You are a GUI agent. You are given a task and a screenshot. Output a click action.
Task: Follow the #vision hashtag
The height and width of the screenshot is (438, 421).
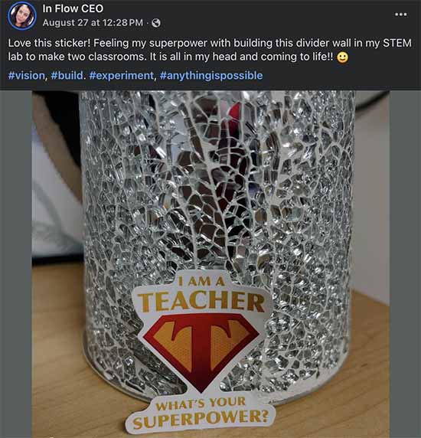click(27, 75)
